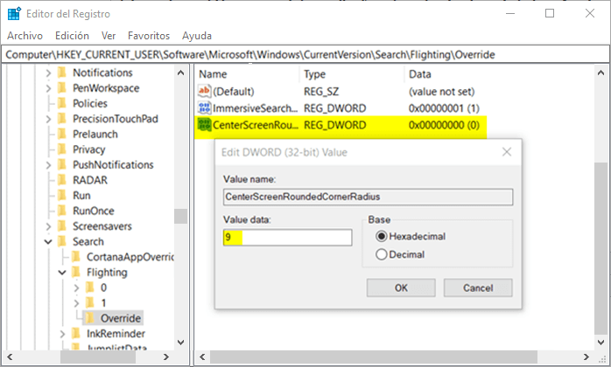Select the ImmersiveSearch DWORD value icon
The width and height of the screenshot is (611, 367).
204,107
